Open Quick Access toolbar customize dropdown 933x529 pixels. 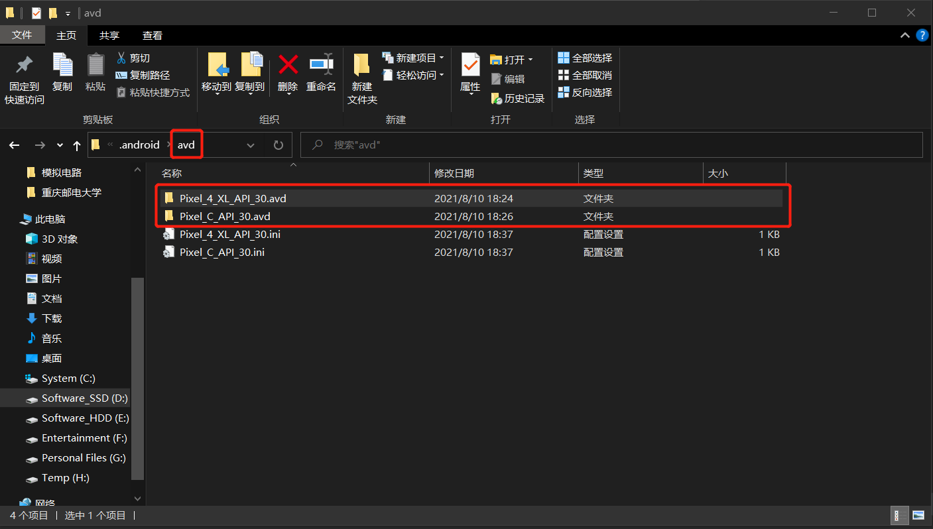coord(68,13)
